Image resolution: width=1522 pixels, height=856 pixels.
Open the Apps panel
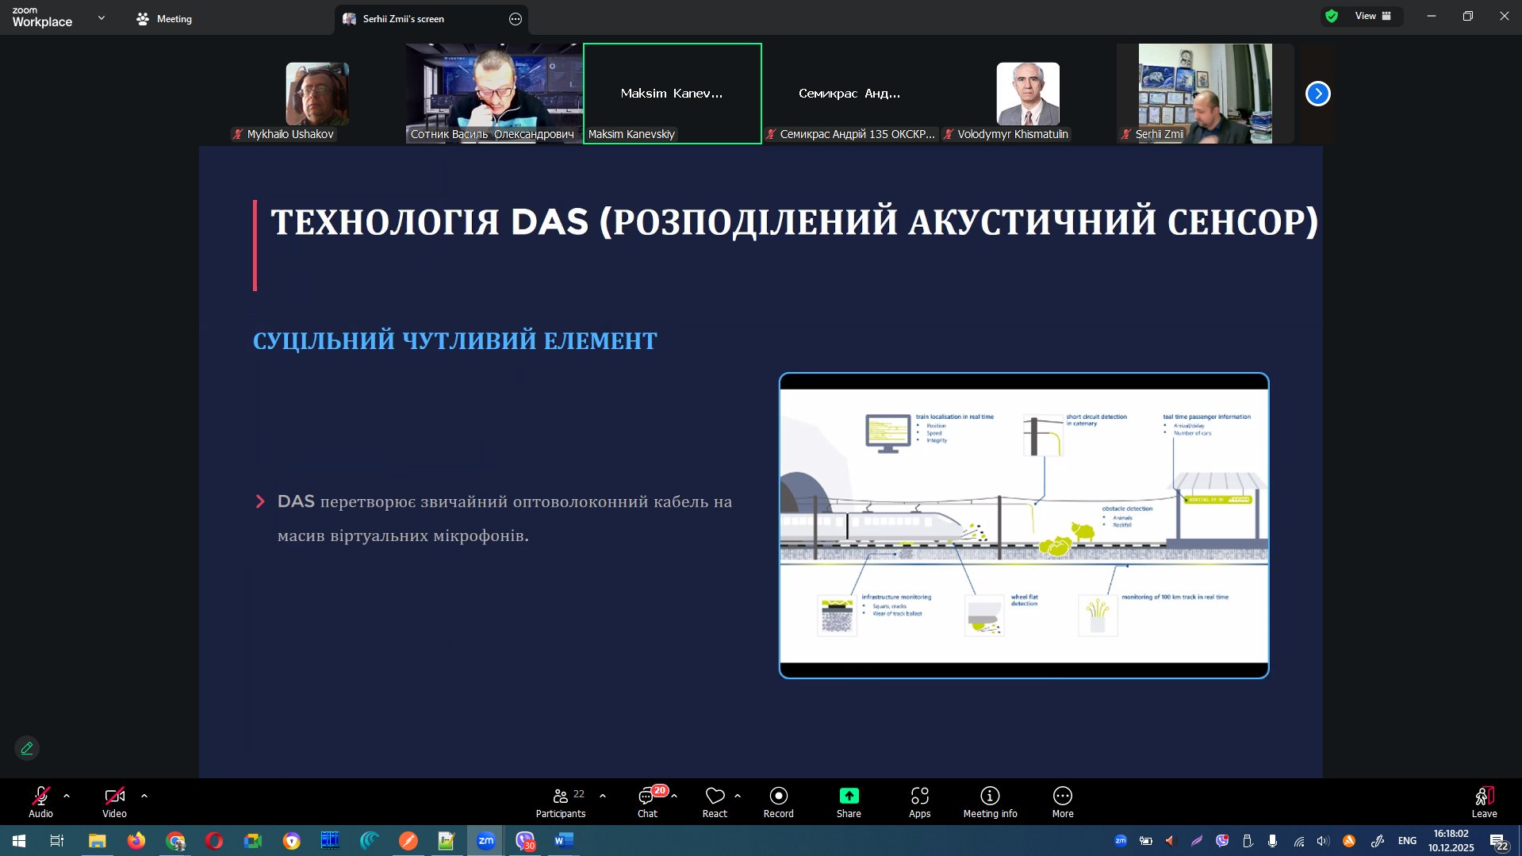919,801
